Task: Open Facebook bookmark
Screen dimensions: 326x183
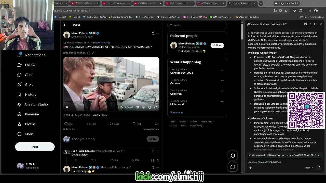Action: [60, 17]
